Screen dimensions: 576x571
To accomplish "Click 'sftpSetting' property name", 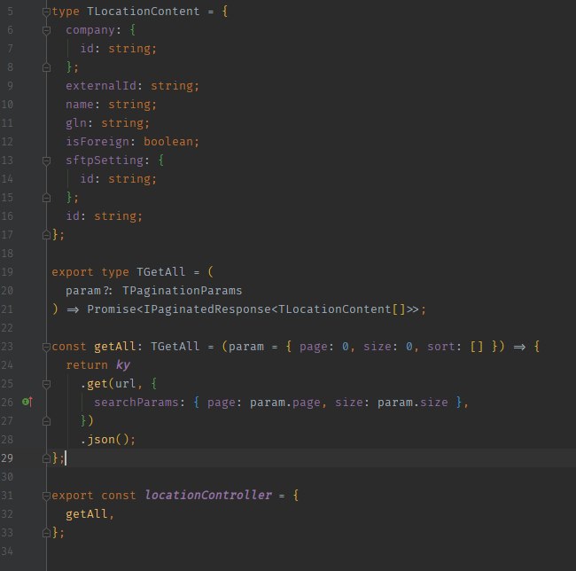I will [105, 160].
